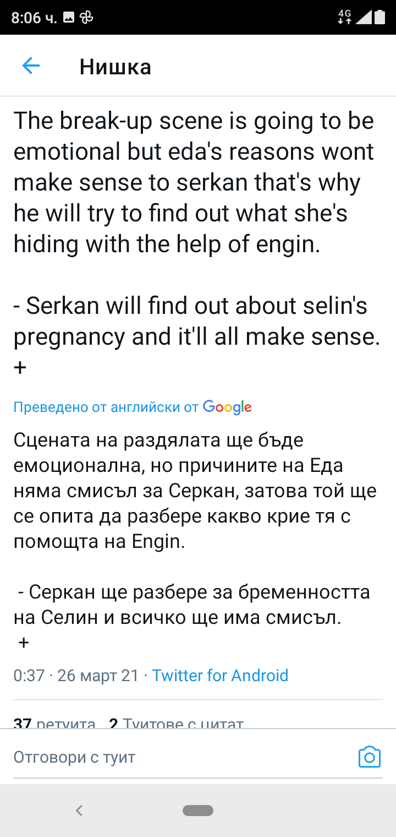Tap the picture notification icon in status bar
396x837 pixels.
[x=69, y=18]
